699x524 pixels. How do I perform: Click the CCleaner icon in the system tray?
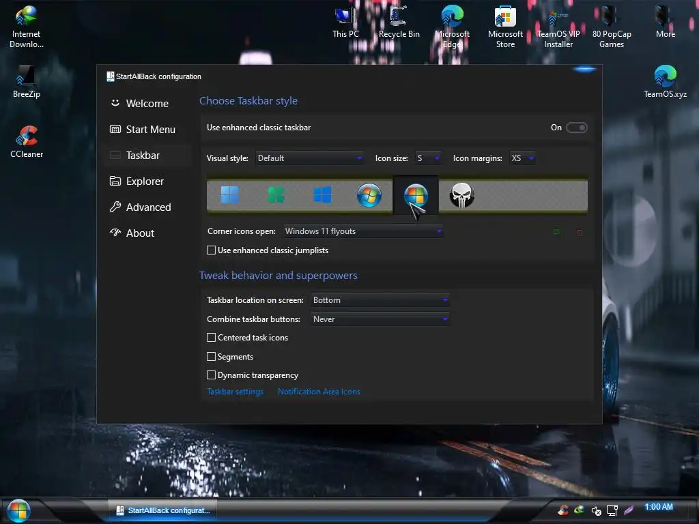[x=563, y=510]
